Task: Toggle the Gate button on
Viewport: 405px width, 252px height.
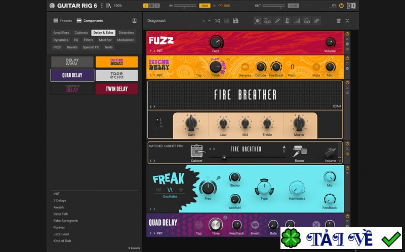Action: 205,6
